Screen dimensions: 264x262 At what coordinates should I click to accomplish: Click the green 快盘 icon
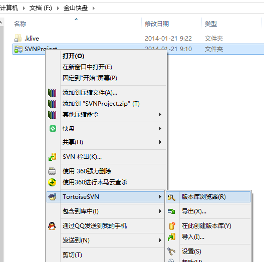[x=53, y=128]
